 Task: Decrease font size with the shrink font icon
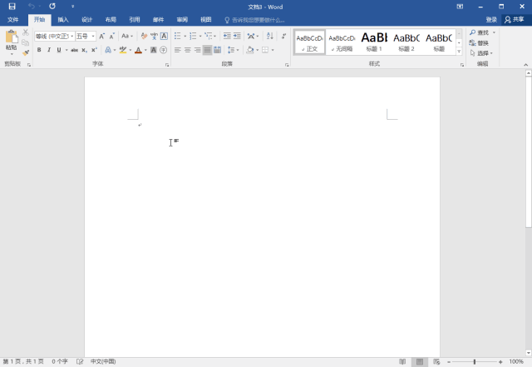[x=111, y=36]
